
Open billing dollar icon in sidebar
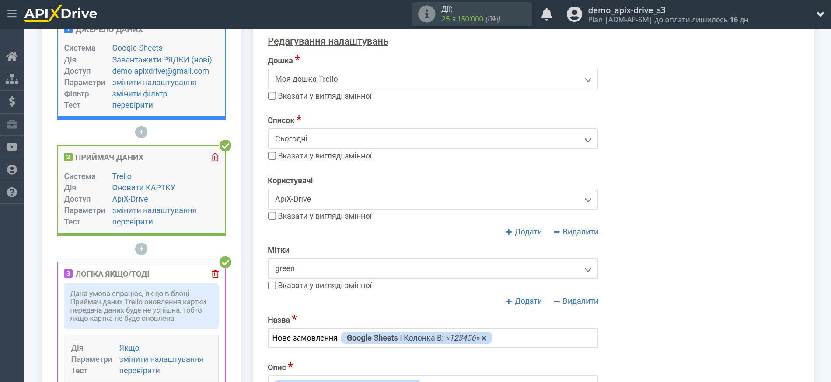[12, 102]
